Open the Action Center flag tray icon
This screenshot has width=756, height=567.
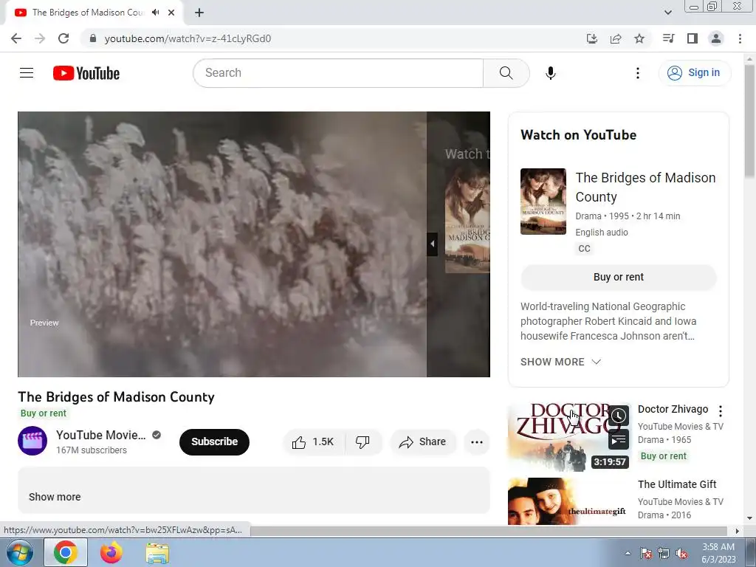tap(645, 553)
